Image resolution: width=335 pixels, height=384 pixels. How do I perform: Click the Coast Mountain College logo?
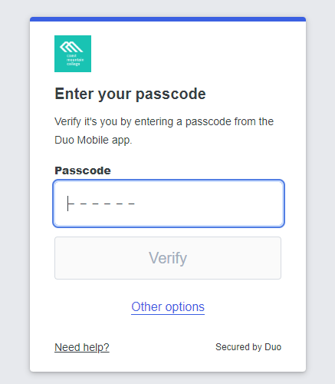tap(73, 54)
